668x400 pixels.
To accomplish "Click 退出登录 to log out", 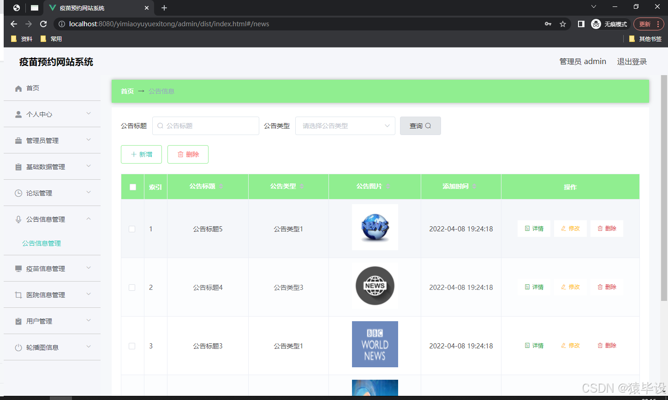I will [x=632, y=62].
